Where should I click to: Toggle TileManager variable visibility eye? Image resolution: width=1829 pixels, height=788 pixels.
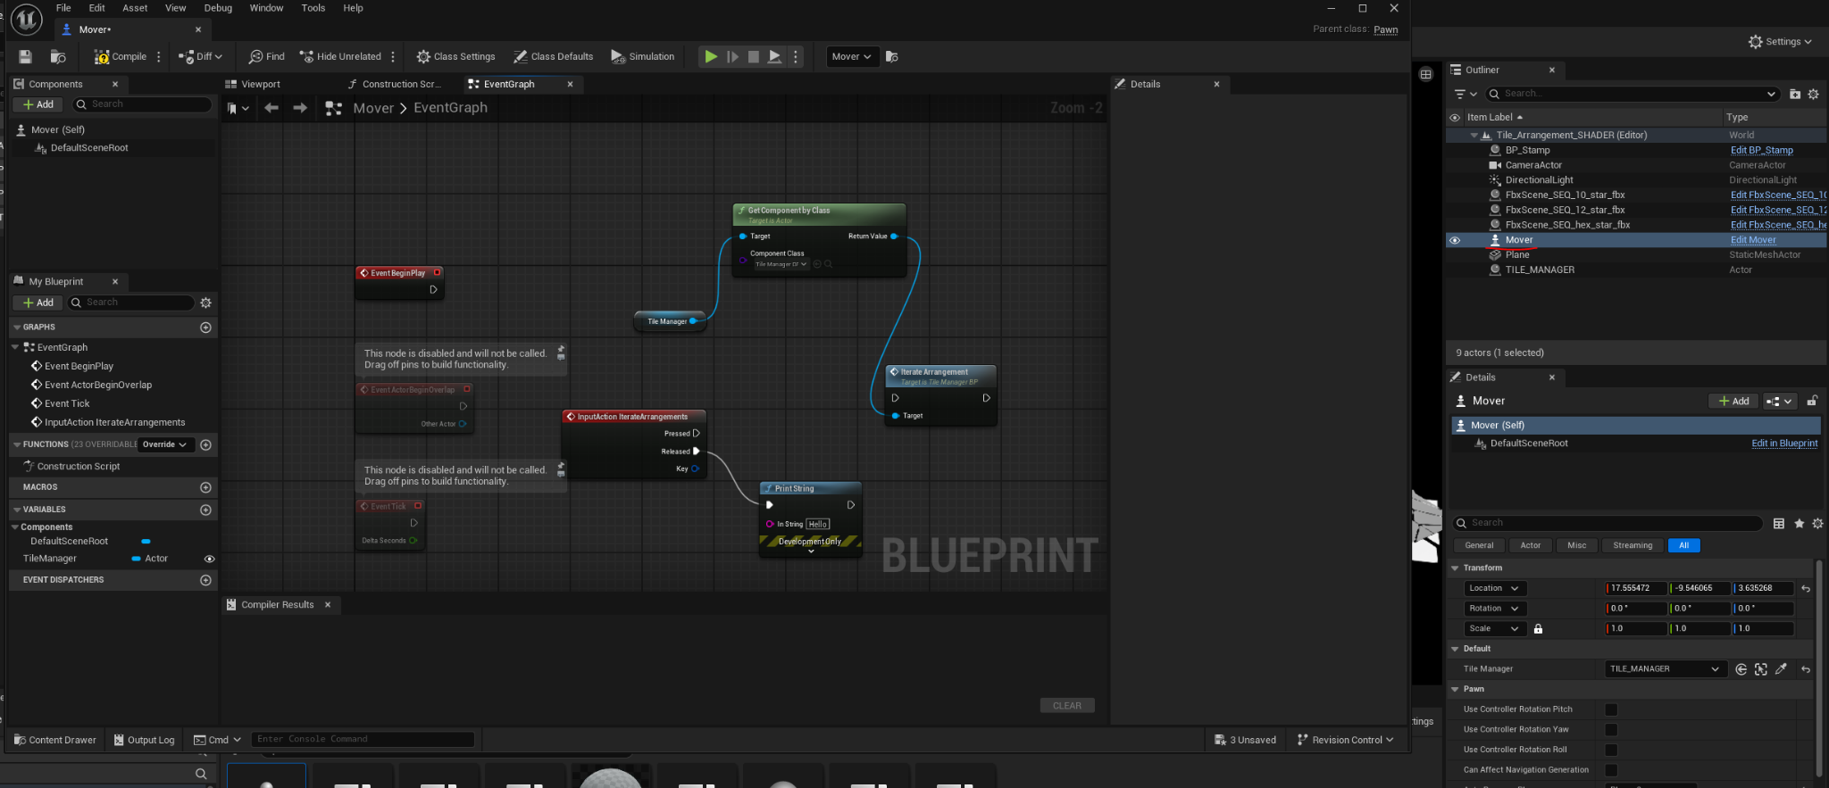(210, 559)
